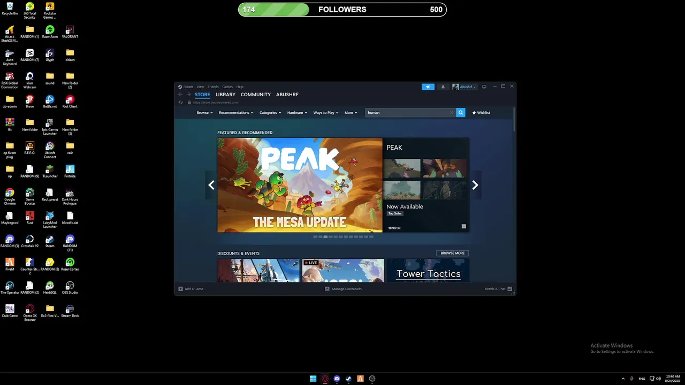
Task: Expand the Hardware dropdown
Action: coord(297,113)
